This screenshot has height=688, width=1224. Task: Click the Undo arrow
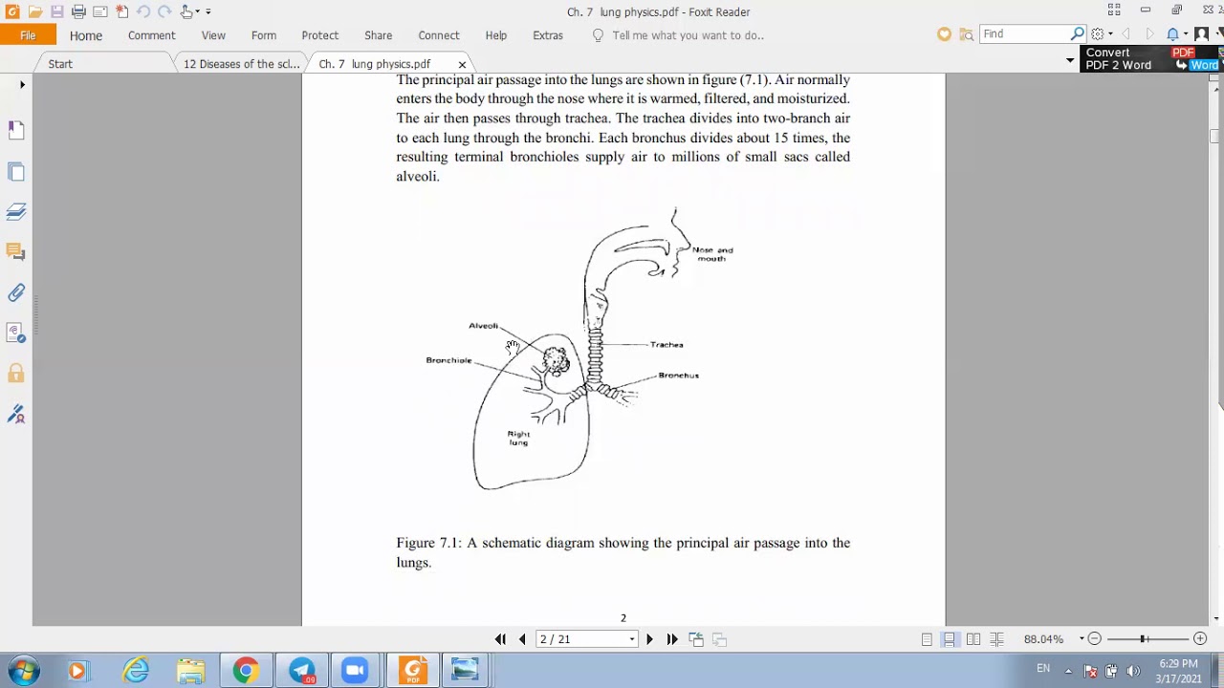point(143,11)
